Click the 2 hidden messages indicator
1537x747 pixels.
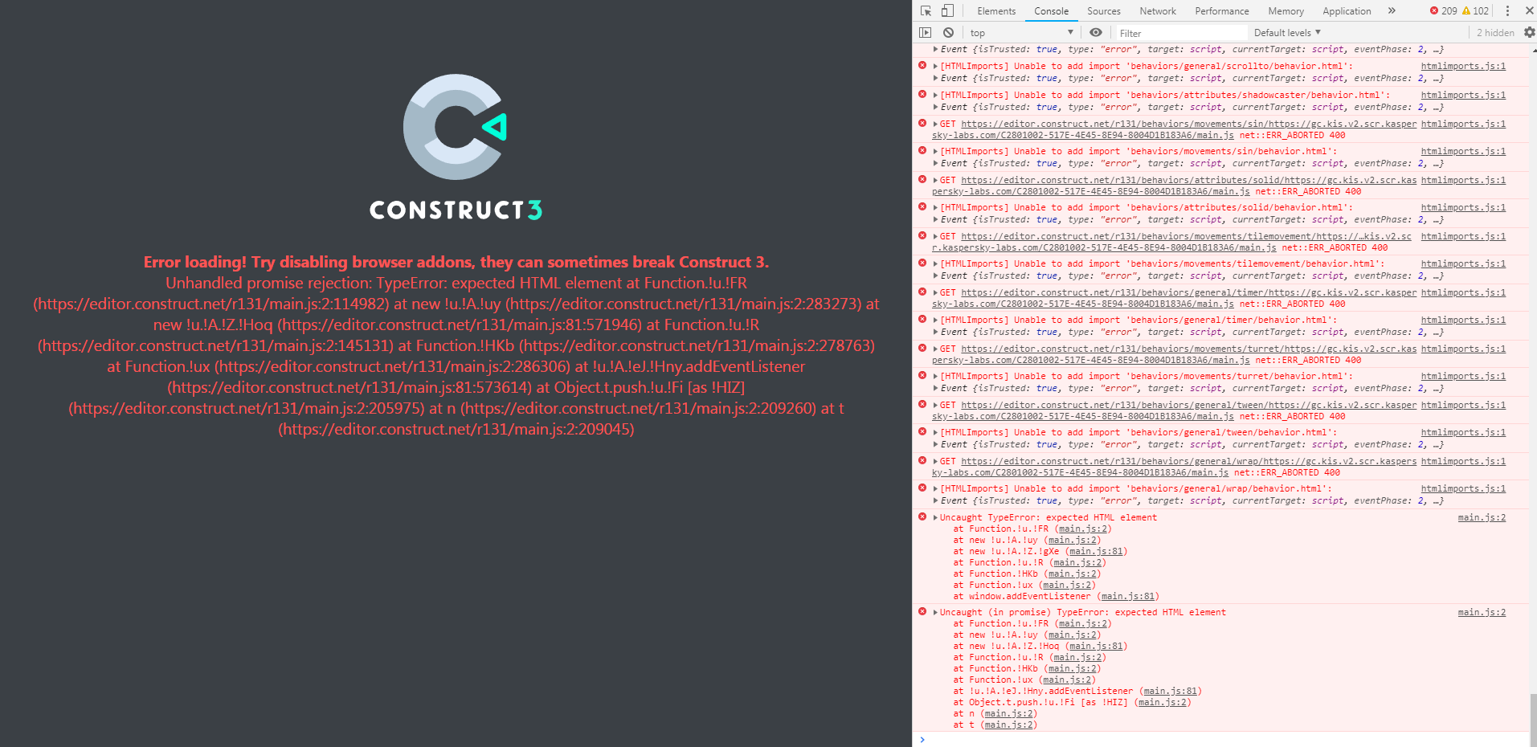pos(1494,32)
